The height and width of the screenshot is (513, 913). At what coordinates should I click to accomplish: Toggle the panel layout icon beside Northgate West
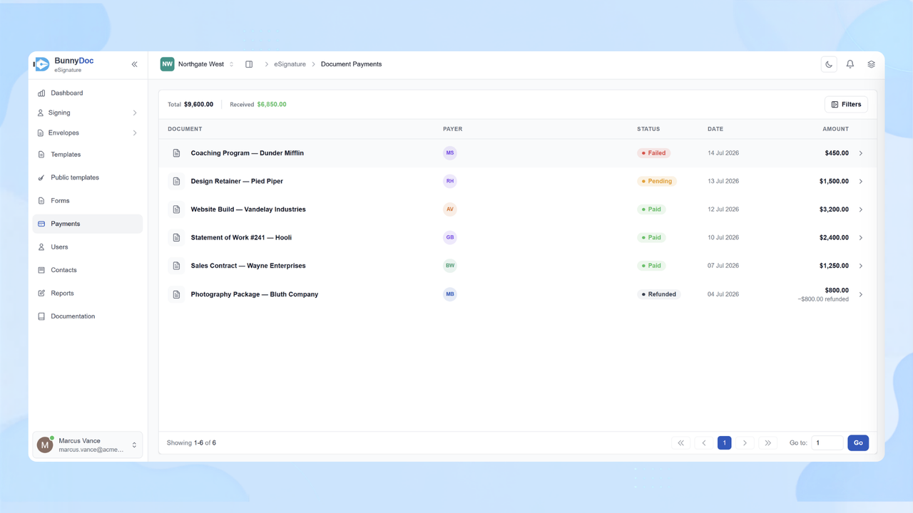249,64
